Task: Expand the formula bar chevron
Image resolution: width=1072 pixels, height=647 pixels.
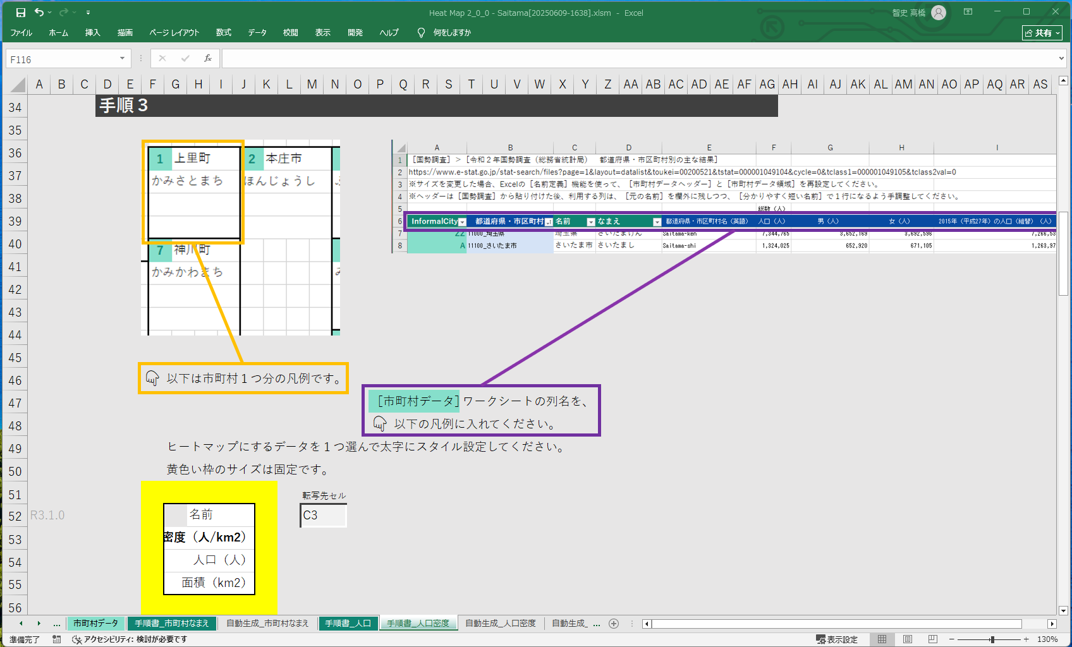Action: tap(1061, 59)
